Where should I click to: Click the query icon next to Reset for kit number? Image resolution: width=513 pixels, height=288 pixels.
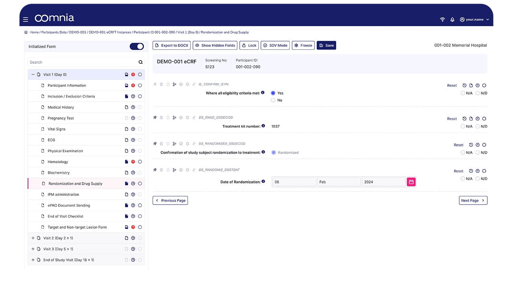click(x=477, y=118)
